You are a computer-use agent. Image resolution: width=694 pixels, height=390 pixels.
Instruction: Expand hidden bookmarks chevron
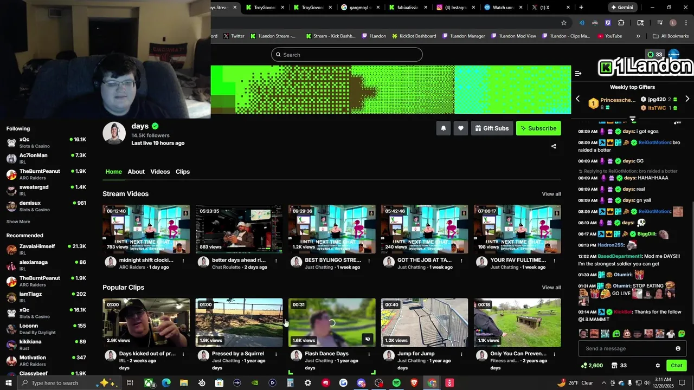click(638, 36)
